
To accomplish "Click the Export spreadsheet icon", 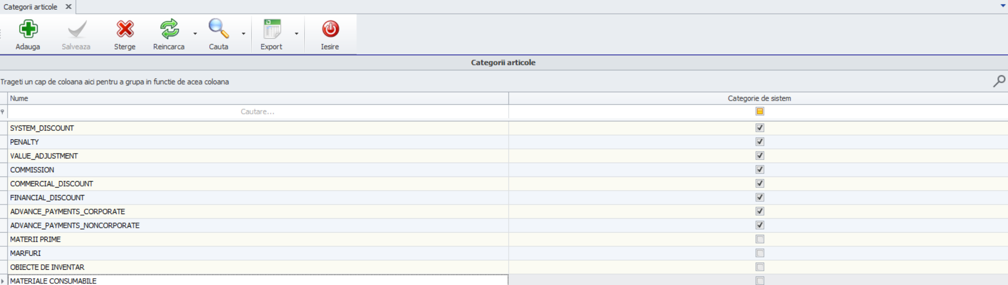I will pyautogui.click(x=271, y=29).
